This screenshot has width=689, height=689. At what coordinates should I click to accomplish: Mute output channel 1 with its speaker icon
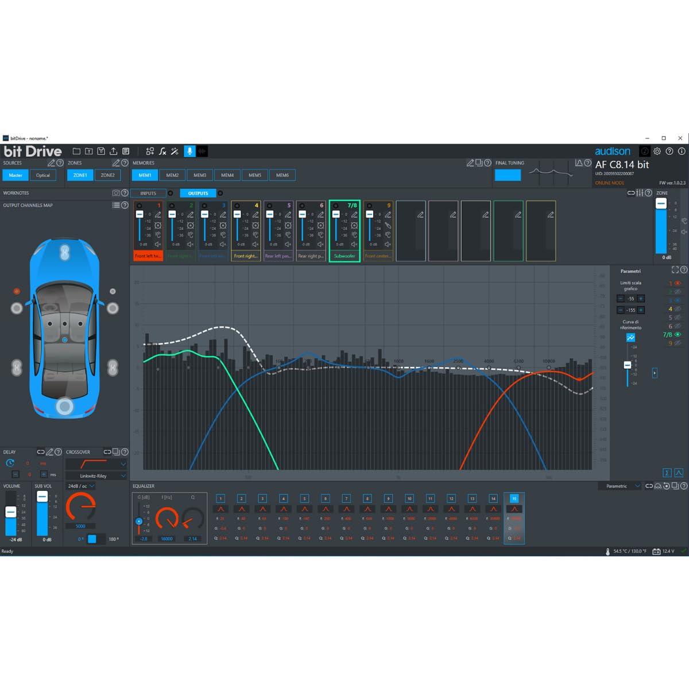(158, 244)
